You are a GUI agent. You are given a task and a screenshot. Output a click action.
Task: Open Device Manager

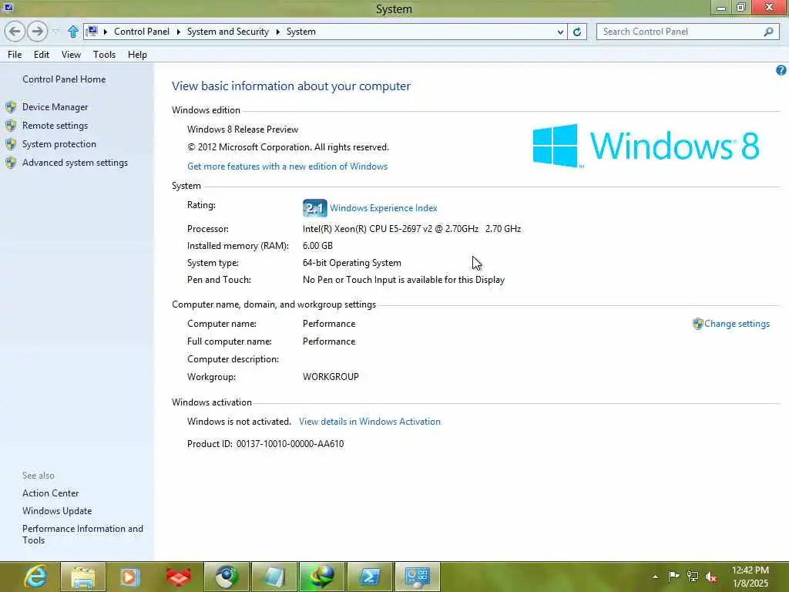pos(55,106)
